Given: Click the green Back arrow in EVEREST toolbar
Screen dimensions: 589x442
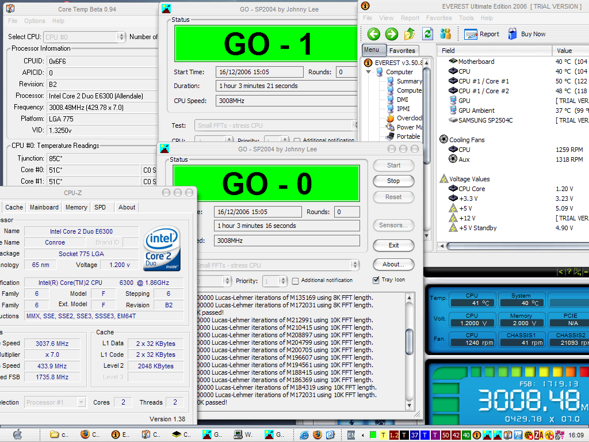Looking at the screenshot, I should tap(373, 34).
